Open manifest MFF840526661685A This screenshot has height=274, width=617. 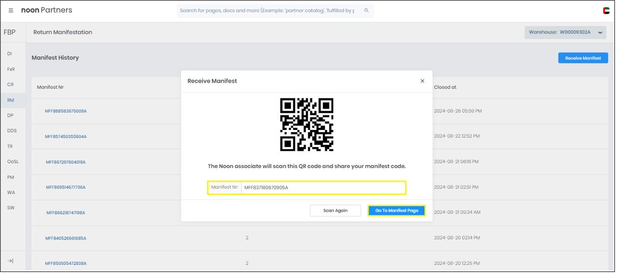point(66,238)
